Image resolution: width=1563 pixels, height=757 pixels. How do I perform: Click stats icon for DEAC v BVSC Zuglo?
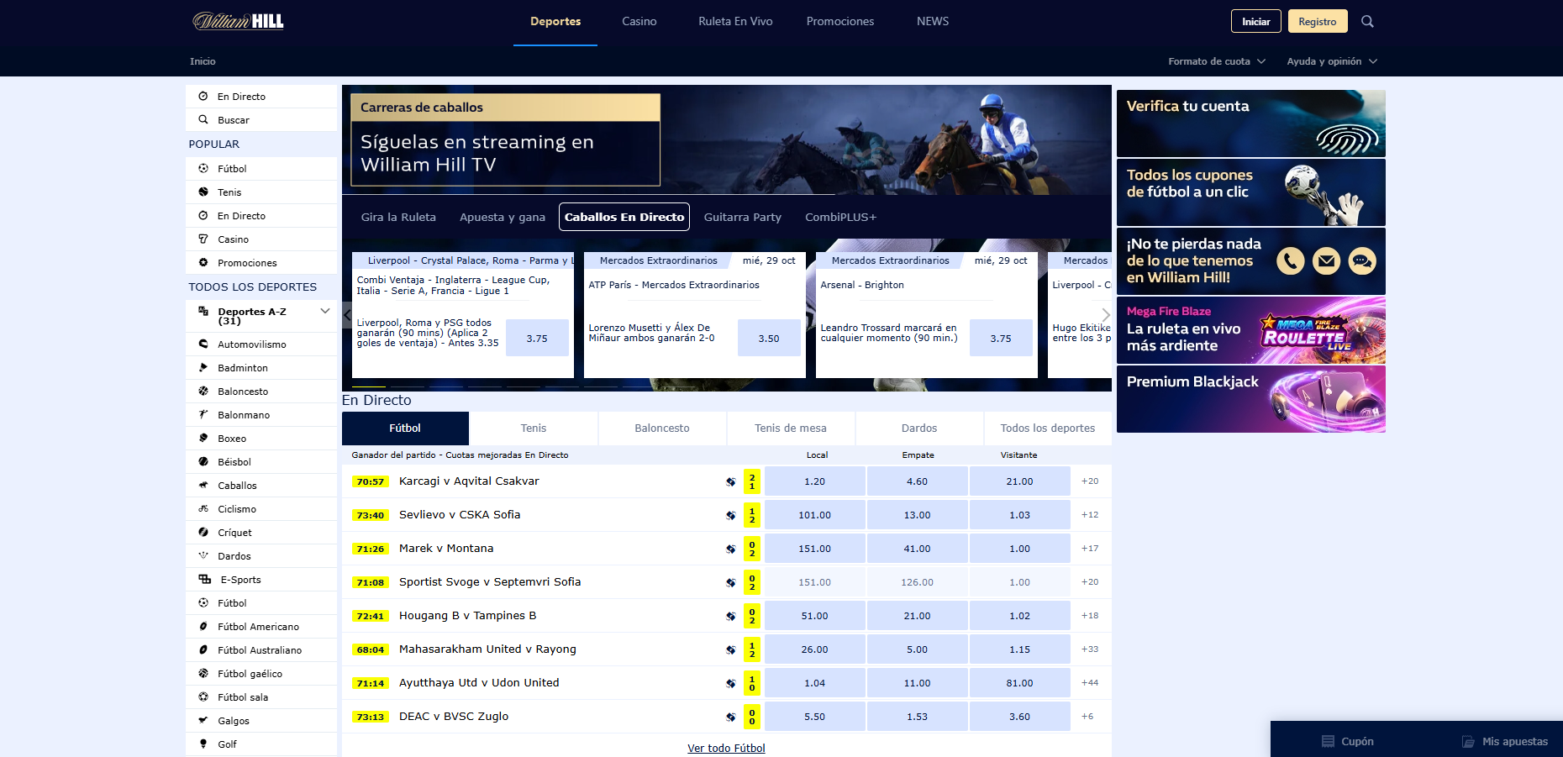(731, 718)
